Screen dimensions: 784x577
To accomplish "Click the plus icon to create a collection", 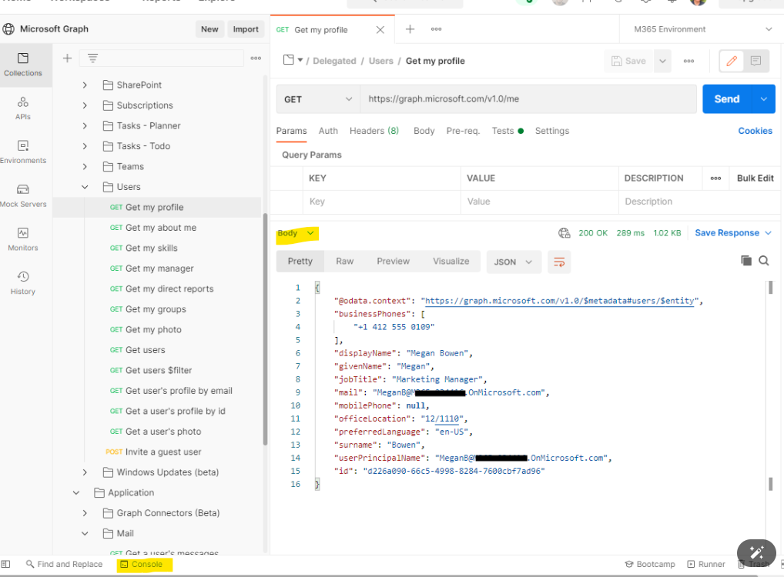I will [67, 58].
